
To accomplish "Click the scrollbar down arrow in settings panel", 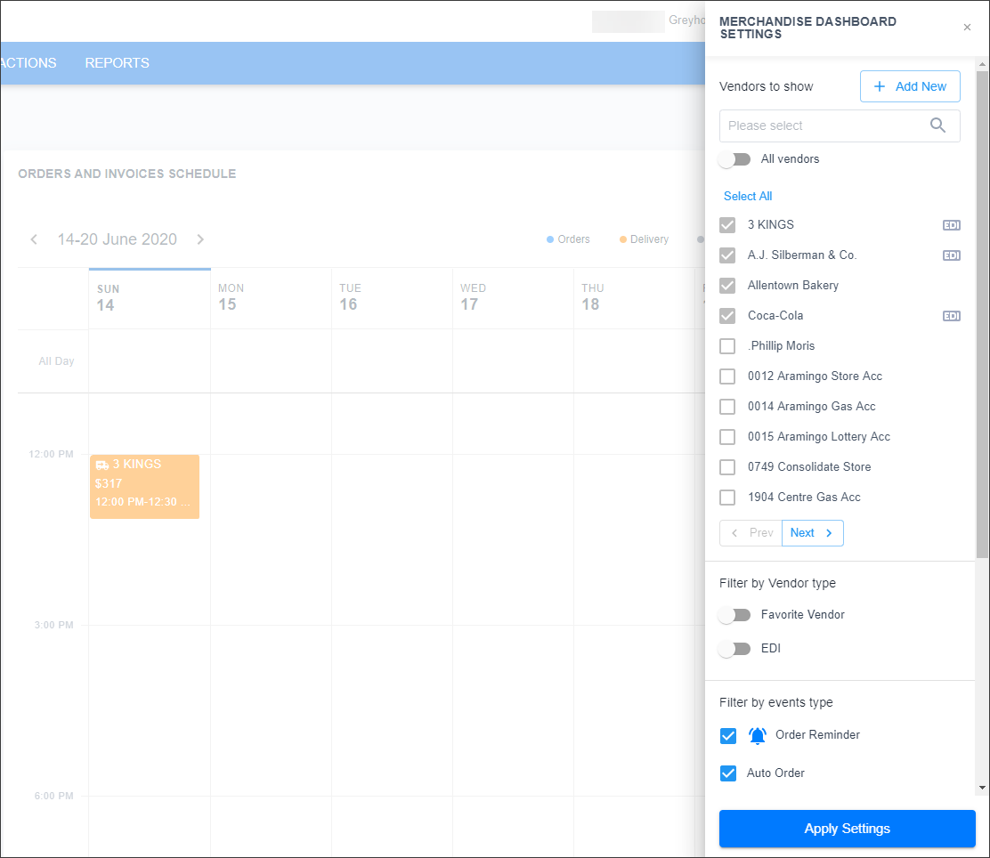I will (x=982, y=788).
